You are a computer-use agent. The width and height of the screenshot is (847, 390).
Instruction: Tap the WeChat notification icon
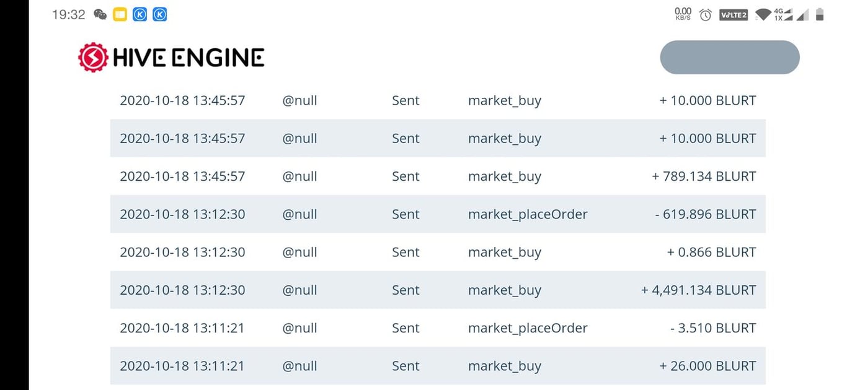[100, 14]
